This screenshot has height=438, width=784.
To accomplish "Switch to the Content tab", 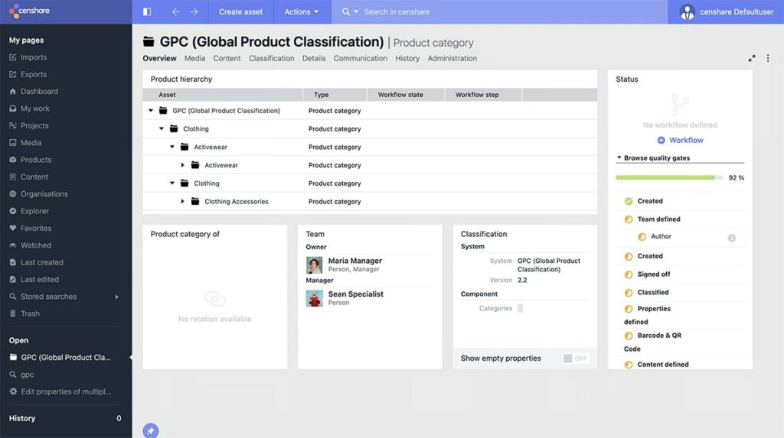I will click(x=227, y=58).
